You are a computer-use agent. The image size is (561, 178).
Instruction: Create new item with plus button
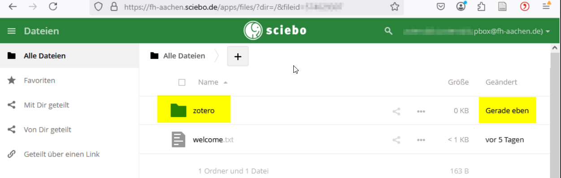(x=238, y=56)
